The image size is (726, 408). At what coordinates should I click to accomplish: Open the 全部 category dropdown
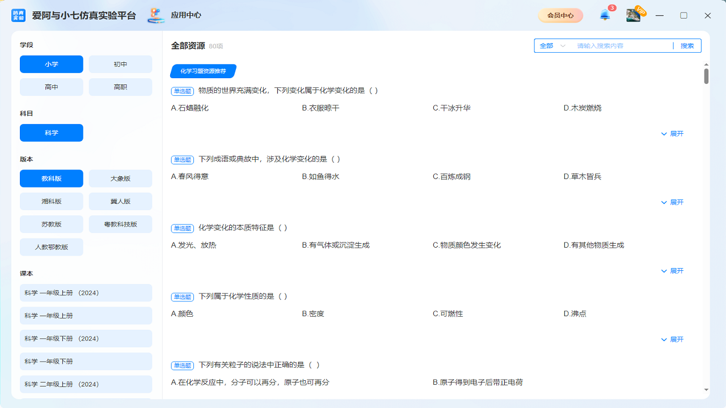pos(552,45)
